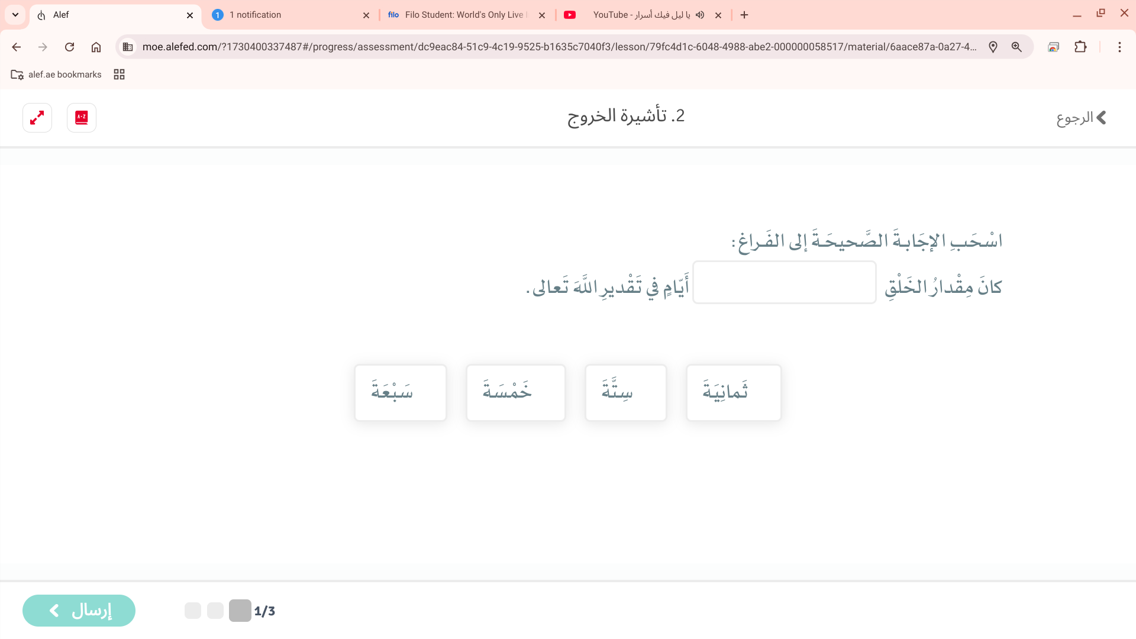The width and height of the screenshot is (1136, 639).
Task: Expand the tab search dropdown arrow
Action: coord(15,15)
